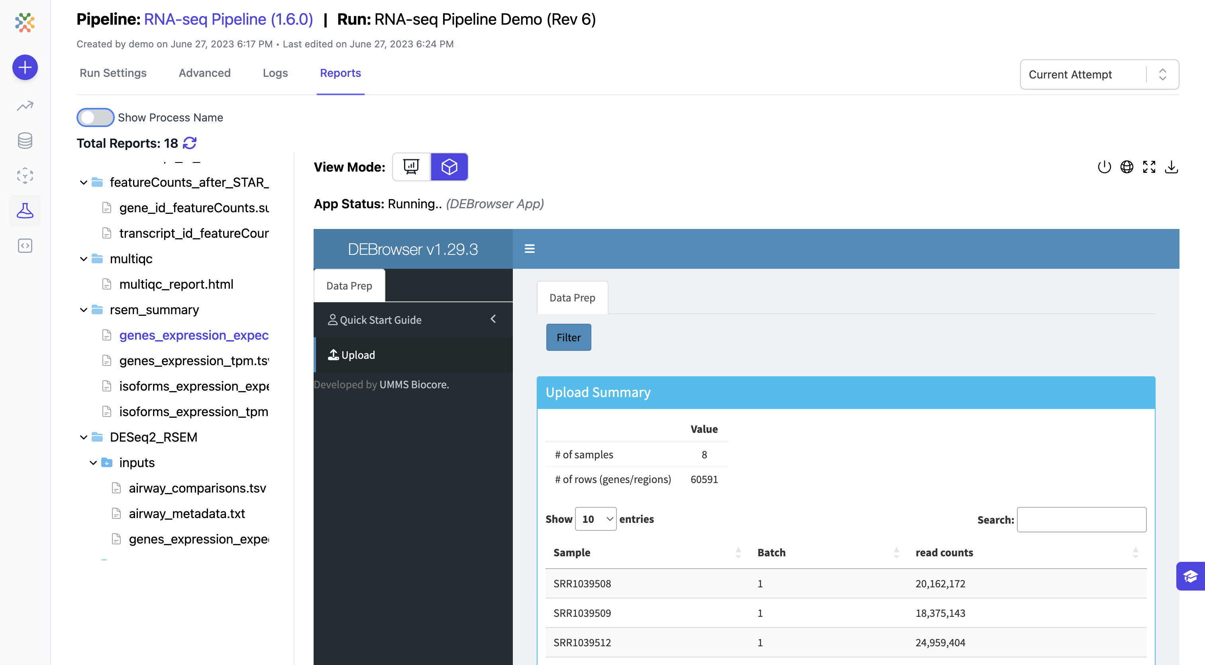
Task: Open the RNA-seq Pipeline (1.6.0) link
Action: pos(228,19)
